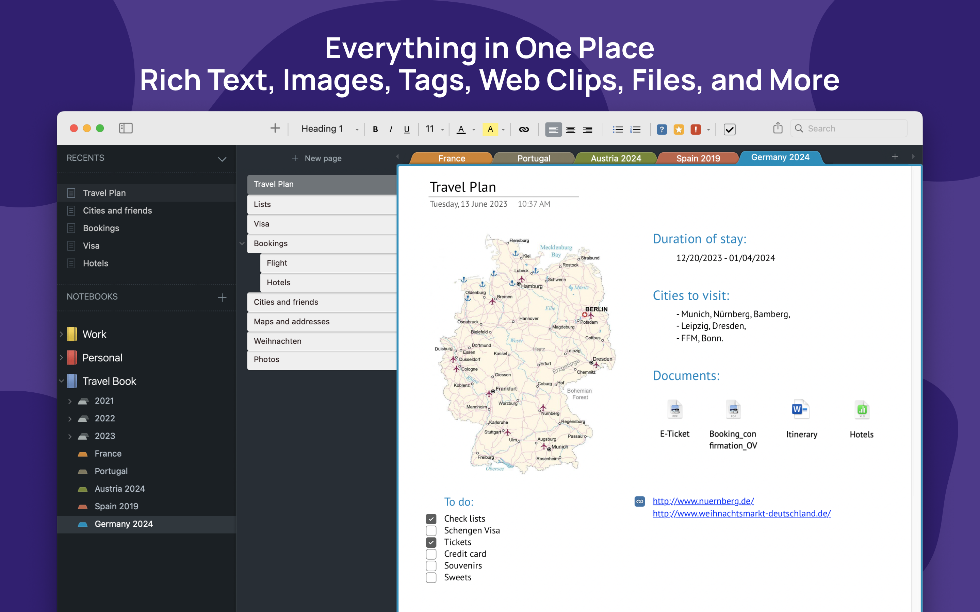Select the center alignment icon
The width and height of the screenshot is (980, 612).
(571, 129)
